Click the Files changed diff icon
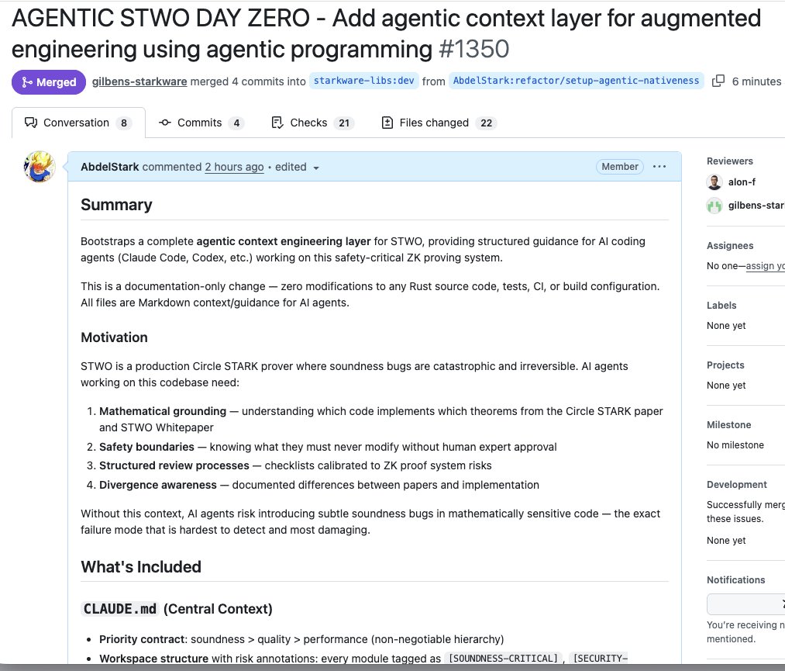Viewport: 785px width, 671px height. point(387,123)
